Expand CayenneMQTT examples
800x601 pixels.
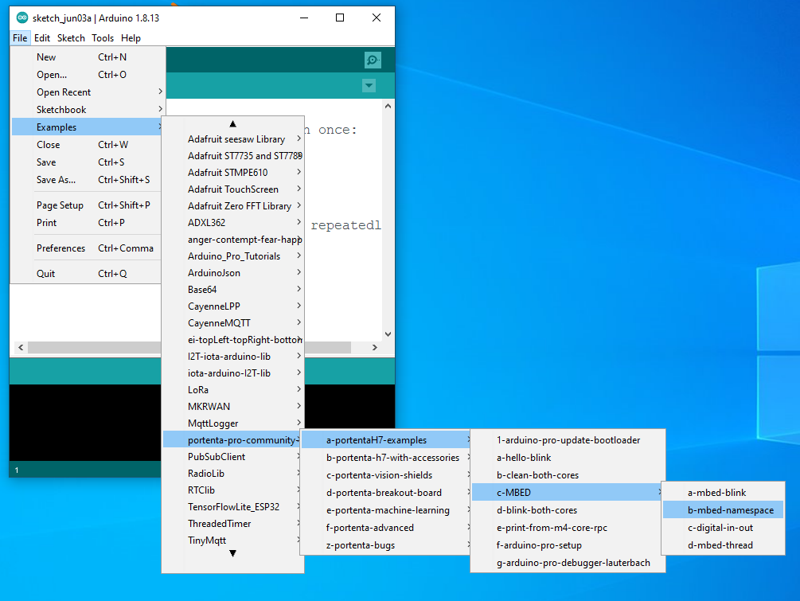(232, 323)
